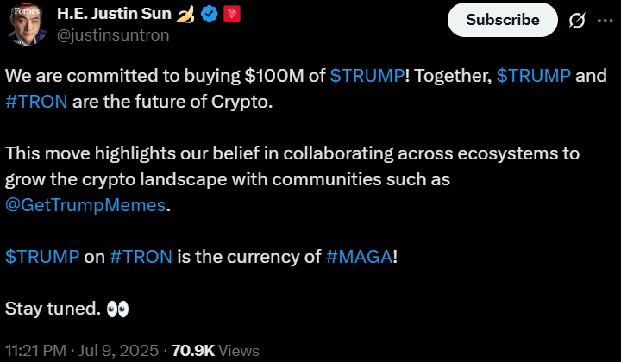Open the three-dot more options menu

604,21
